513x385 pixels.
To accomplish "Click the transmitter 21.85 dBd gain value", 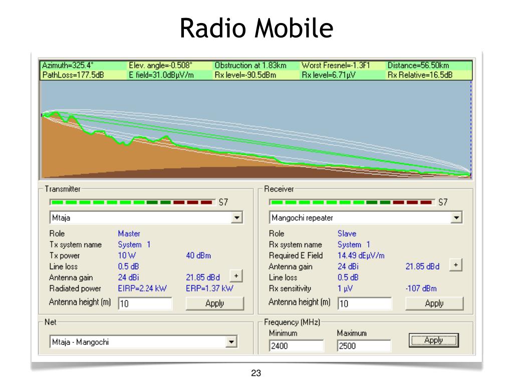I will [x=203, y=277].
